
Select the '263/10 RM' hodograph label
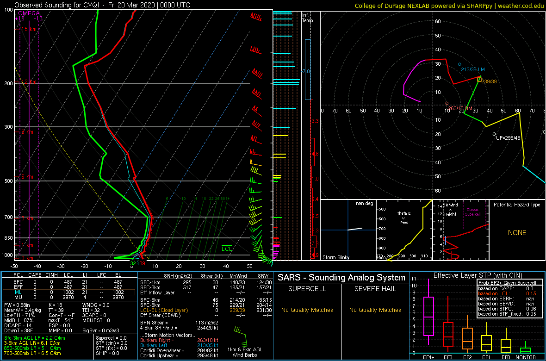tap(460, 108)
